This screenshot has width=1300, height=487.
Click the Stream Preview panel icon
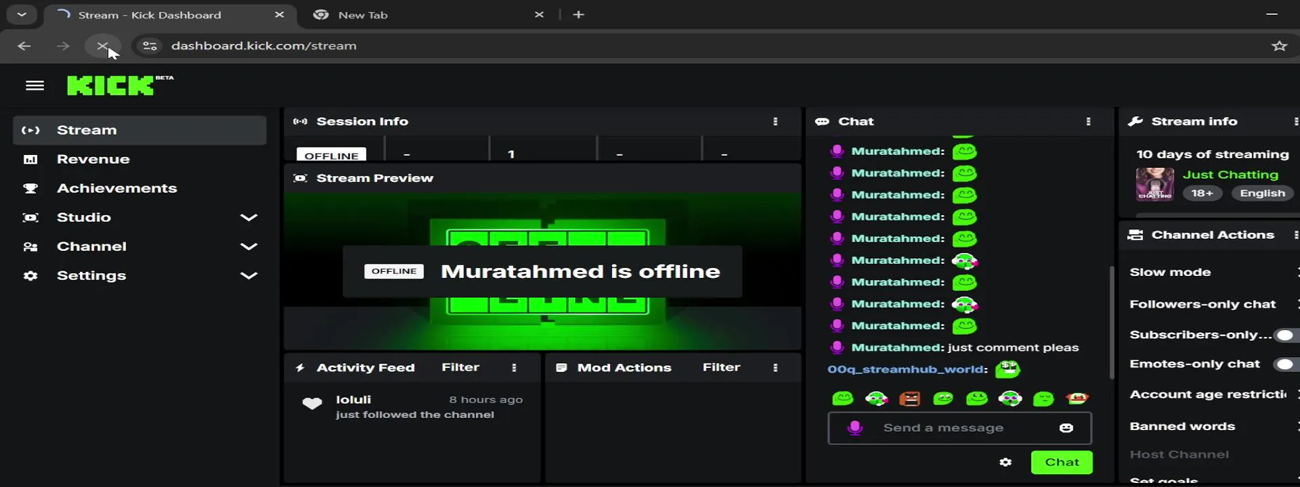tap(300, 178)
